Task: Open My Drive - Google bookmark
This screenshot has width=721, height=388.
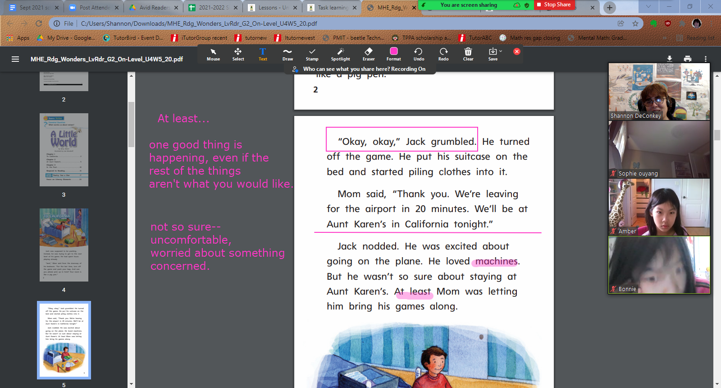Action: coord(66,38)
